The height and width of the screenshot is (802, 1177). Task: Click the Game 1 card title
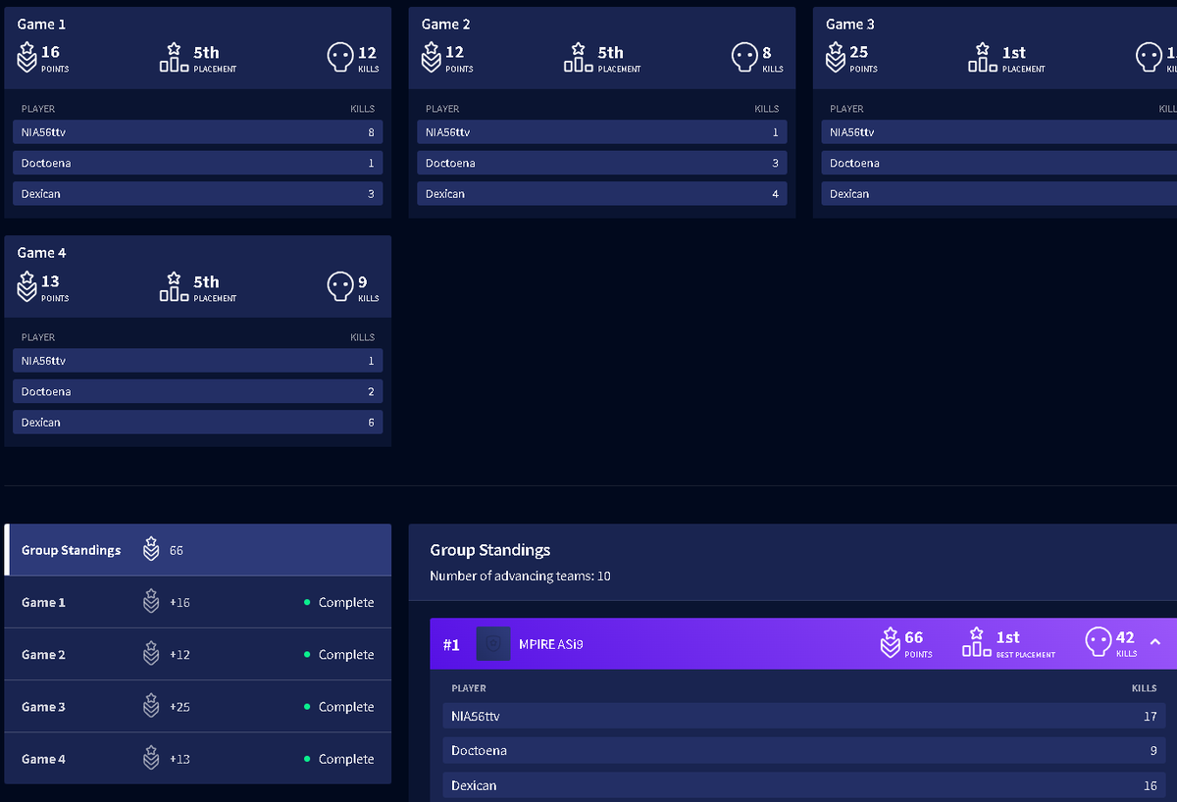coord(42,25)
